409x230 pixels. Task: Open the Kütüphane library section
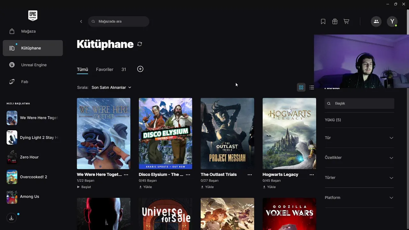[x=33, y=48]
